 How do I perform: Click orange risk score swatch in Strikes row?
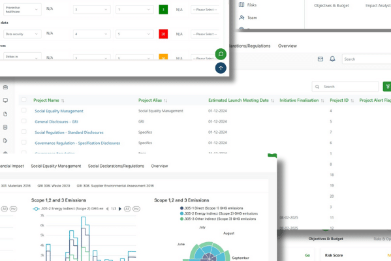coord(163,57)
